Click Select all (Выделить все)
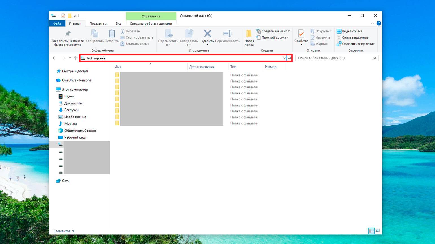This screenshot has width=435, height=244. 349,31
